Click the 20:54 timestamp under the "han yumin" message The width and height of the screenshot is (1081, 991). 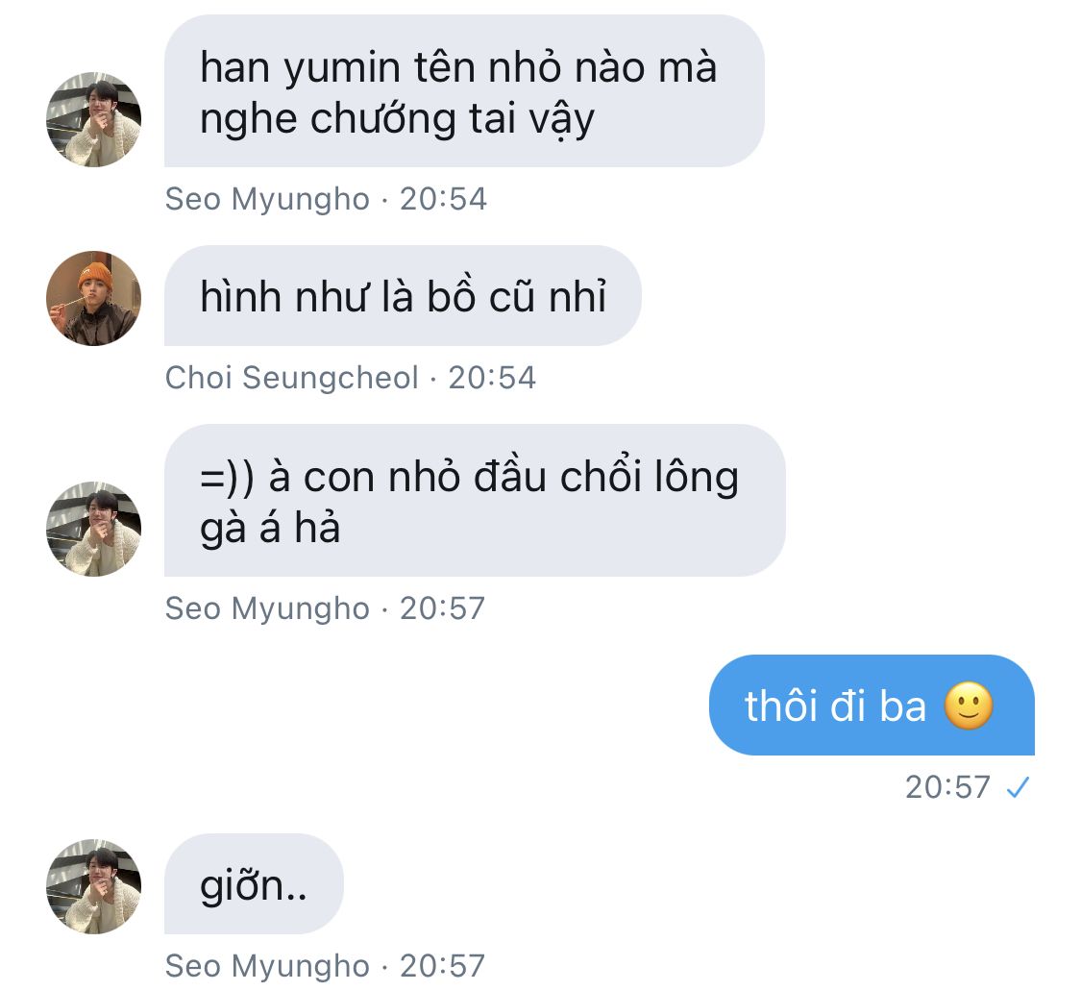[443, 199]
